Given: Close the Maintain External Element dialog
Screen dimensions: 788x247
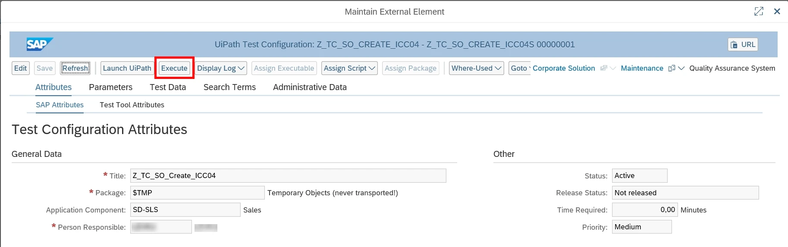Looking at the screenshot, I should (777, 12).
